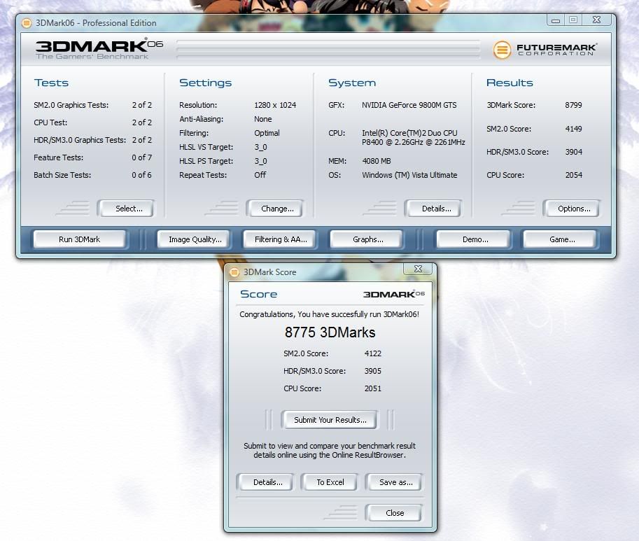Export results with the To Excel button
Viewport: 639px width, 541px height.
coord(329,482)
